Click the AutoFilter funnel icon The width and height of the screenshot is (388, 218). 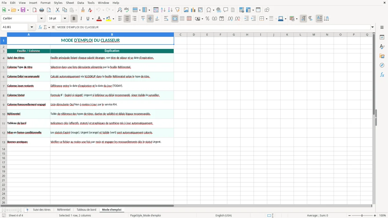point(178,10)
